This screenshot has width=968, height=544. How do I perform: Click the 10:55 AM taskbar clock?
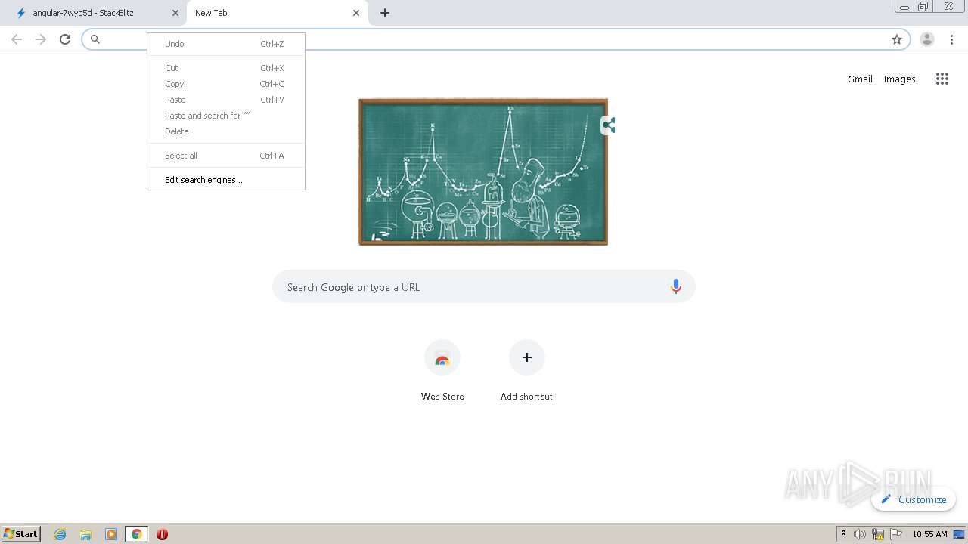[x=929, y=534]
